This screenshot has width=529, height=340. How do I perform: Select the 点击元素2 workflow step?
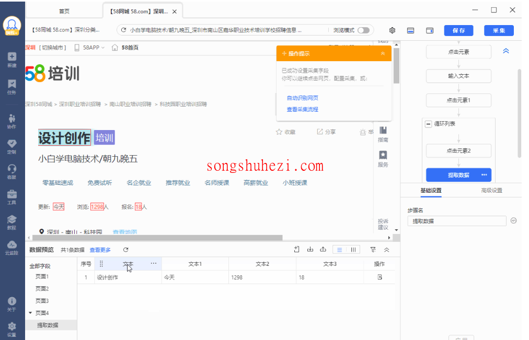pos(458,150)
